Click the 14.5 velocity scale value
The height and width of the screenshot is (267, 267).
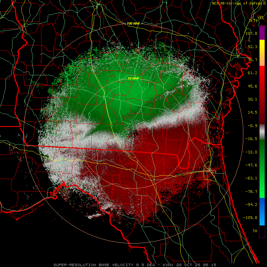pyautogui.click(x=252, y=112)
